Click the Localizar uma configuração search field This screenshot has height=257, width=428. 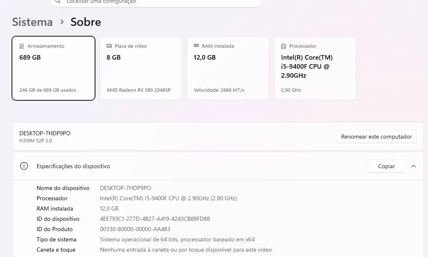click(x=156, y=2)
